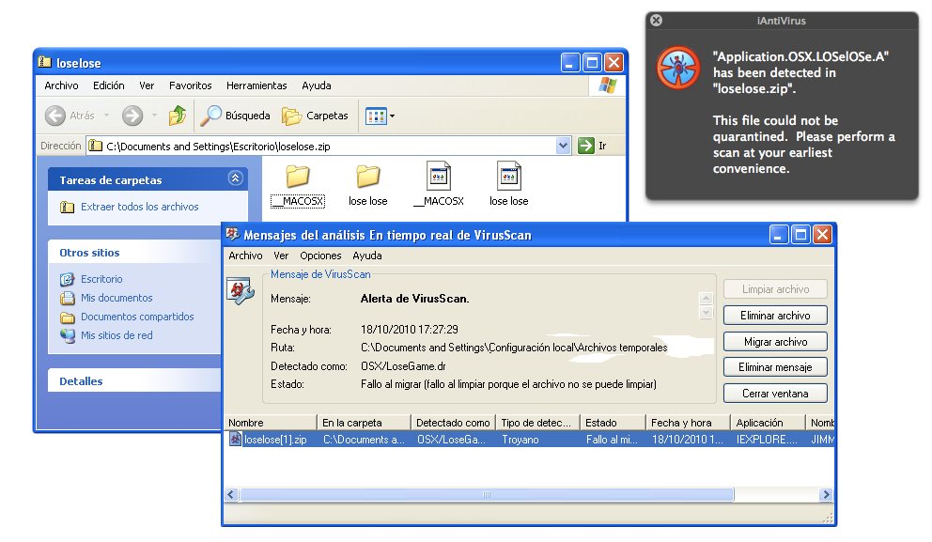Viewport: 932px width, 542px height.
Task: Open Mis sitios de red link
Action: pyautogui.click(x=116, y=335)
